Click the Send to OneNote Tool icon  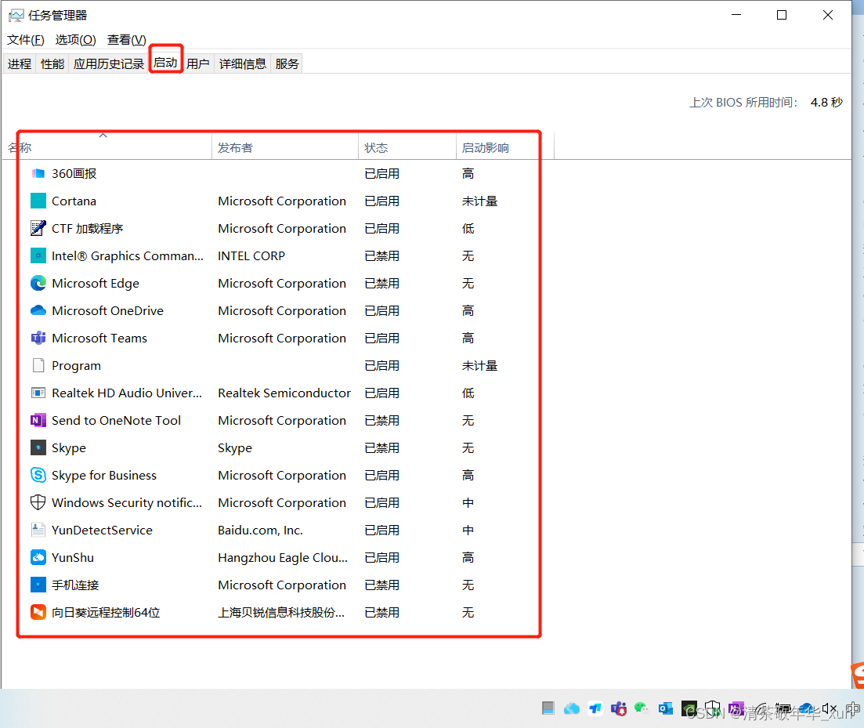click(38, 421)
